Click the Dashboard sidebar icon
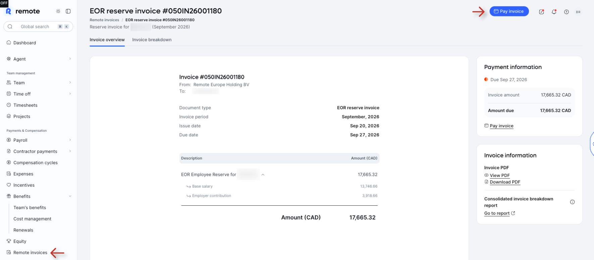The height and width of the screenshot is (260, 594). 9,43
